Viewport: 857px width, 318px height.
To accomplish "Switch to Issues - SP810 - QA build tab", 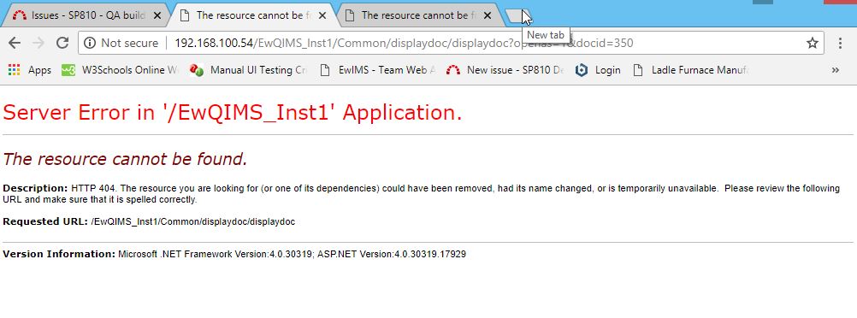I will point(87,15).
